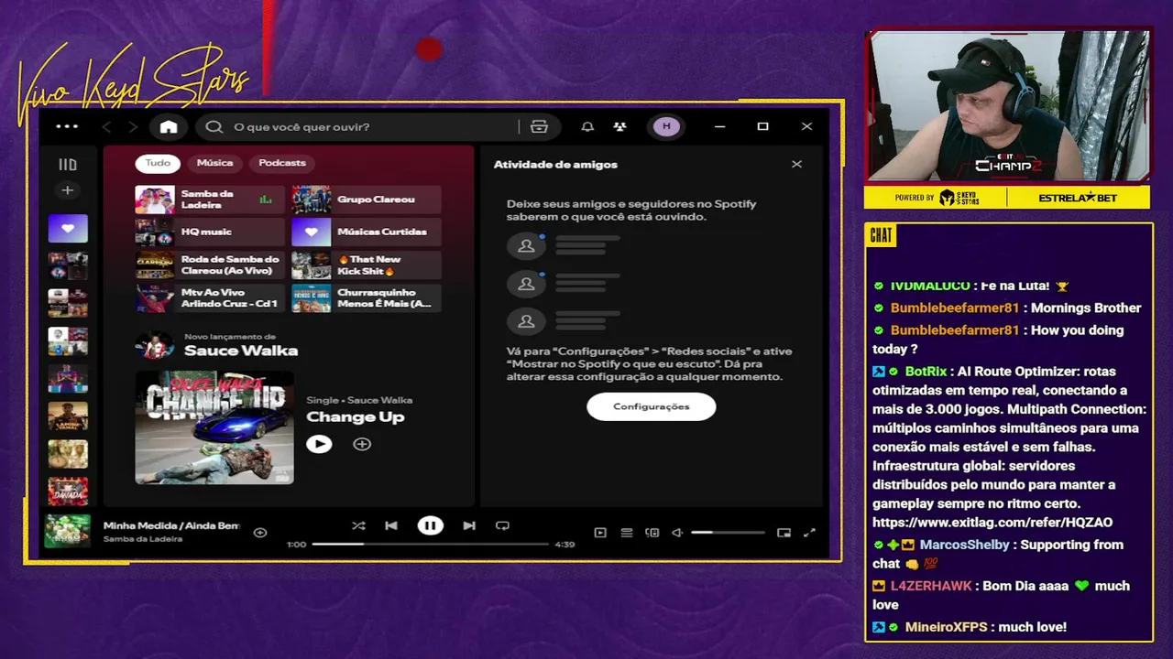Viewport: 1173px width, 659px height.
Task: Open the Change Up album cover
Action: (x=214, y=427)
